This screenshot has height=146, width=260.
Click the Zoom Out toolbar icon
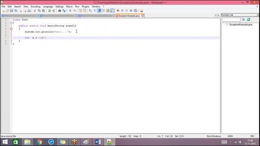[x=74, y=11]
